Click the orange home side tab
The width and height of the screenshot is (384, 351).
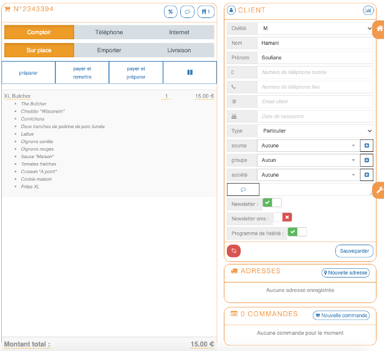pos(378,29)
